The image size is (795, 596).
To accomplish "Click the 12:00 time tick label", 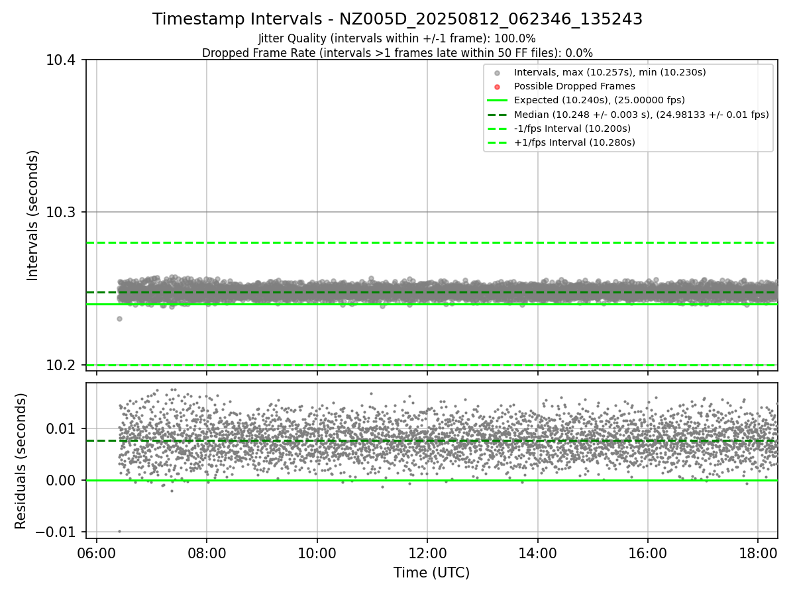I will pyautogui.click(x=427, y=552).
